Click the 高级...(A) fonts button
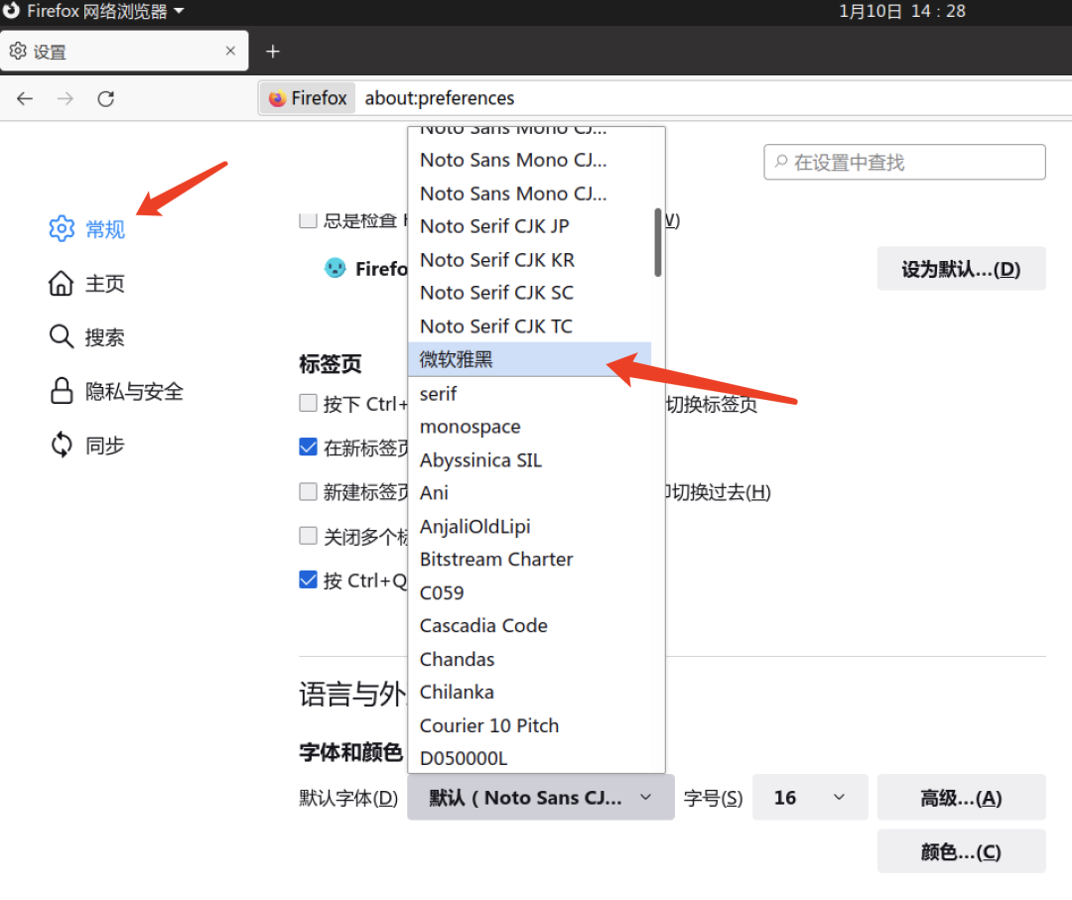Viewport: 1072px width, 900px height. [961, 797]
